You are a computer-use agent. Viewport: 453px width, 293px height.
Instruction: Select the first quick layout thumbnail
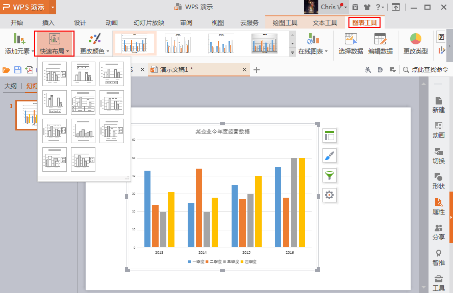tap(54, 74)
